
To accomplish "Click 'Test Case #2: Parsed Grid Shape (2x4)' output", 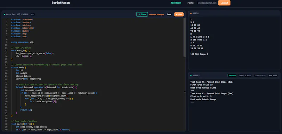I will point(212,94).
